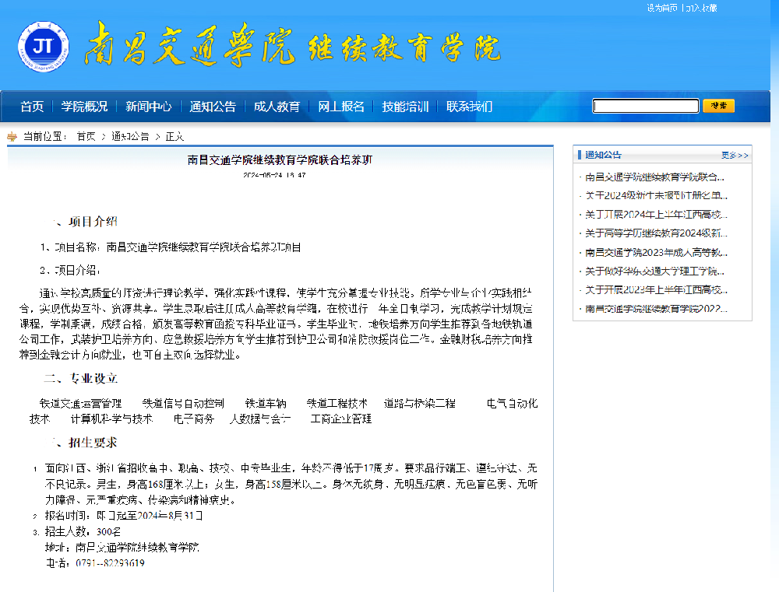779x592 pixels.
Task: Click 首页 in the breadcrumb trail
Action: coord(86,136)
